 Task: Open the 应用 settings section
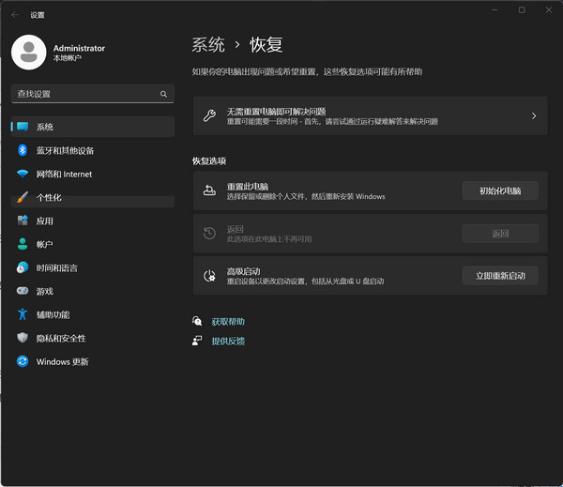point(45,221)
